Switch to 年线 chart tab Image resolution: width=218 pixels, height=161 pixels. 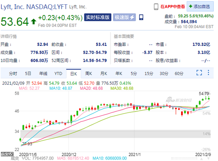(x=43, y=74)
